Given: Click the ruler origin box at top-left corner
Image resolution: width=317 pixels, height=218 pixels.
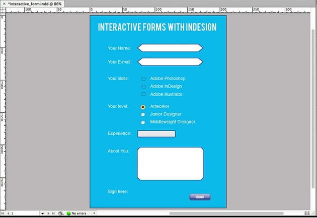Looking at the screenshot, I should (3, 10).
